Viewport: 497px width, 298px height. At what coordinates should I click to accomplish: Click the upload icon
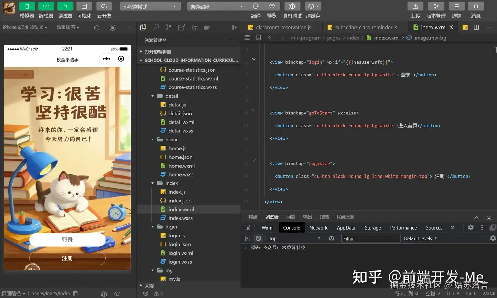tap(415, 6)
